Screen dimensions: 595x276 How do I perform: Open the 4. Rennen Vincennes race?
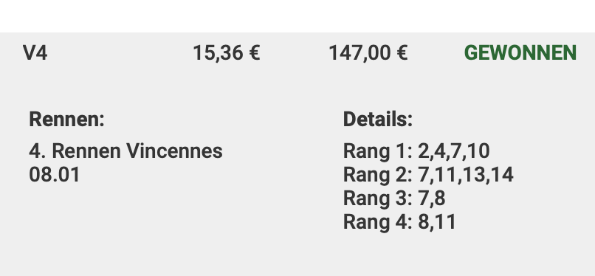125,151
